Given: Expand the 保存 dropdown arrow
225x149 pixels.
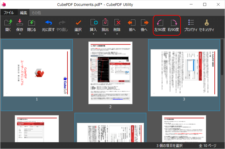Looking at the screenshot, I should point(20,34).
